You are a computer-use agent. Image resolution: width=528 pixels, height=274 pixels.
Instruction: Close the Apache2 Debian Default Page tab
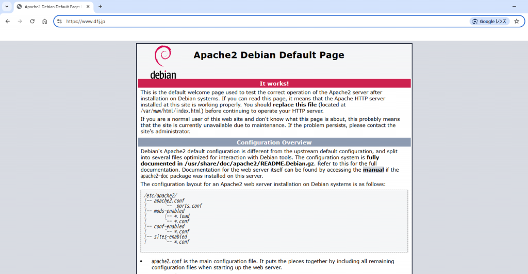coord(89,7)
